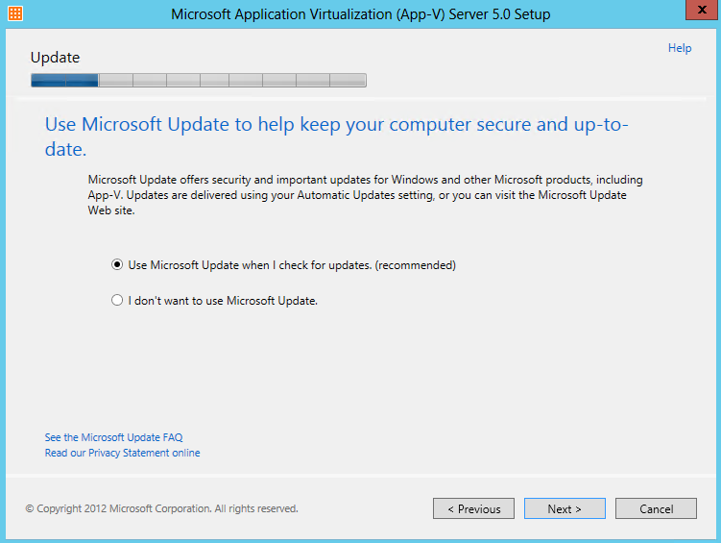Open the Help link
This screenshot has width=721, height=543.
point(680,48)
